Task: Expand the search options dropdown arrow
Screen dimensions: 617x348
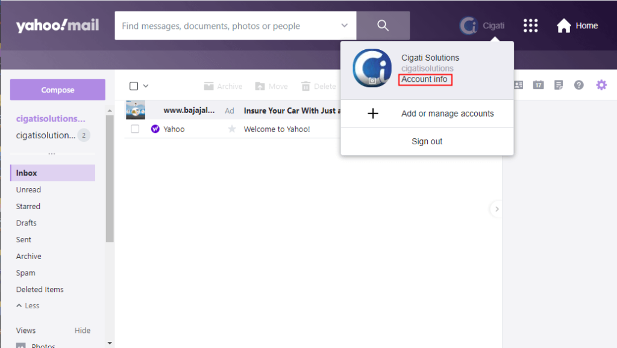Action: tap(345, 26)
